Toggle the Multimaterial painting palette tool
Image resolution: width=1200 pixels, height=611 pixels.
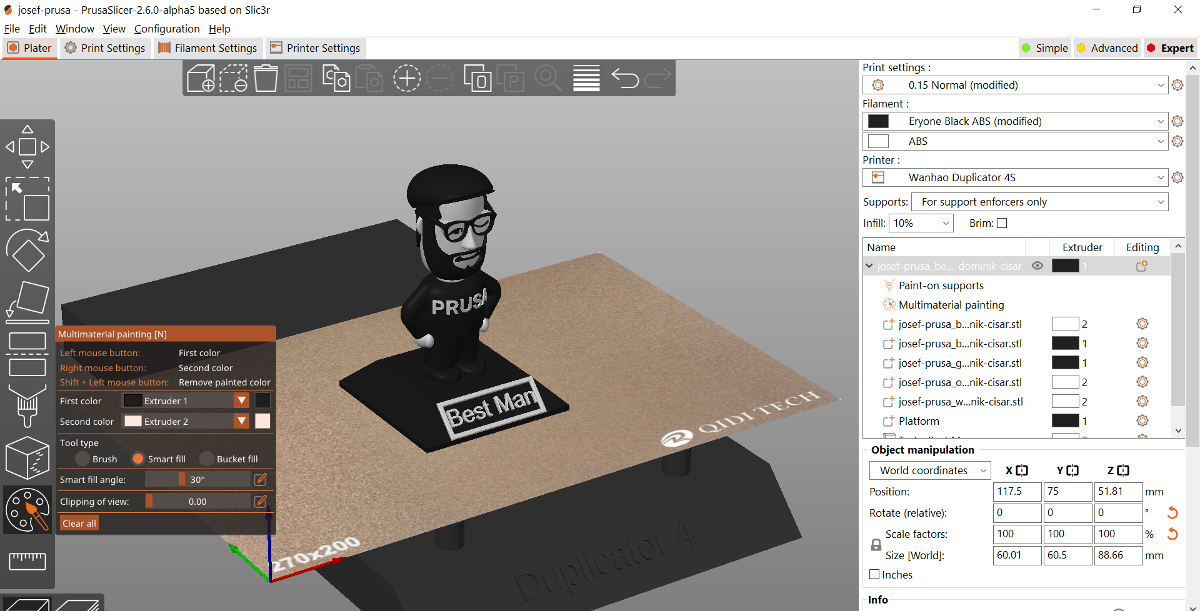(27, 510)
